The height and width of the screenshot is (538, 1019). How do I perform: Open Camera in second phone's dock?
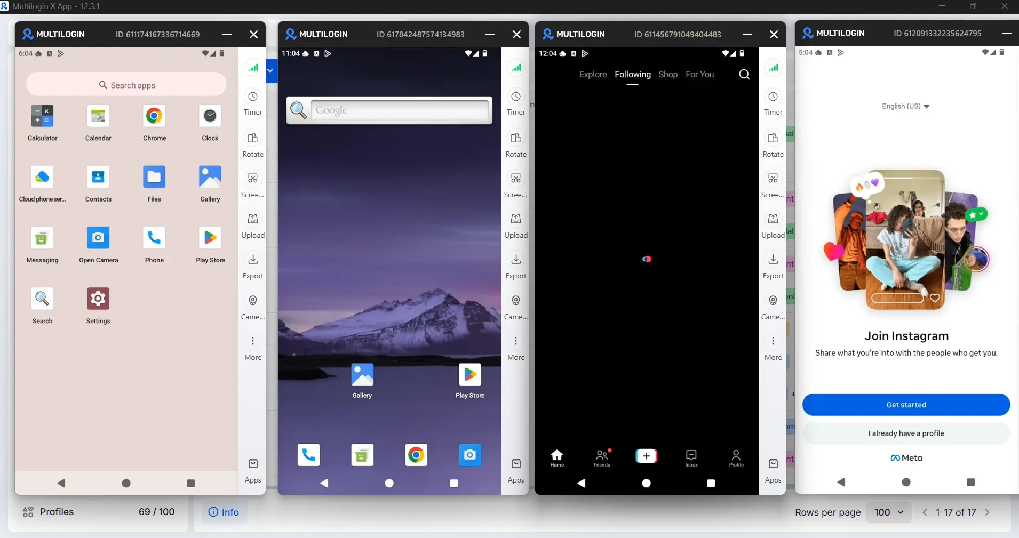click(x=470, y=455)
